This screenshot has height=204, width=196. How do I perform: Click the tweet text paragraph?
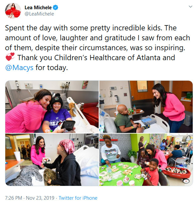point(97,48)
